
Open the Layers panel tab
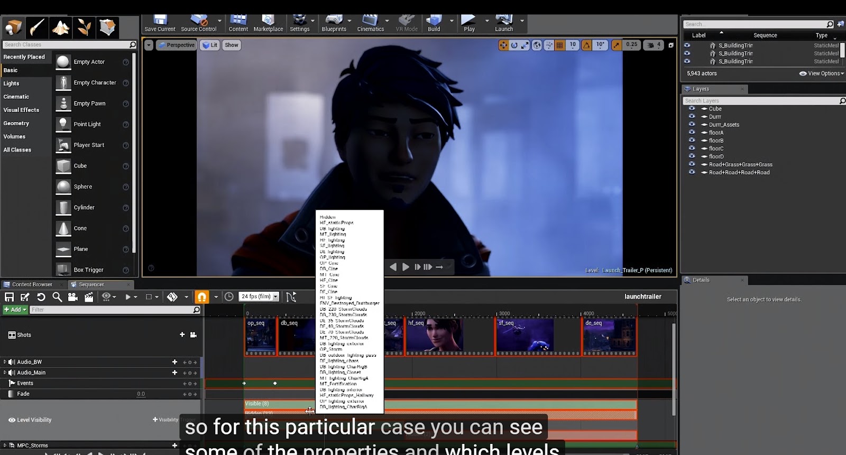click(714, 89)
